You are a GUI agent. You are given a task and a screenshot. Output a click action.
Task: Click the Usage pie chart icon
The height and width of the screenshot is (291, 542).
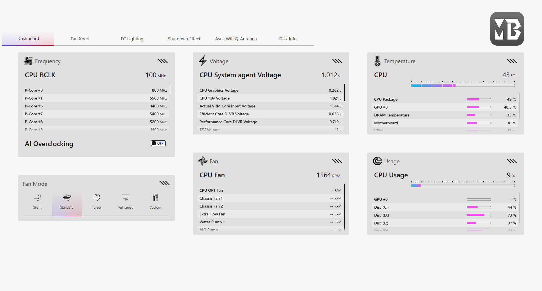(377, 161)
